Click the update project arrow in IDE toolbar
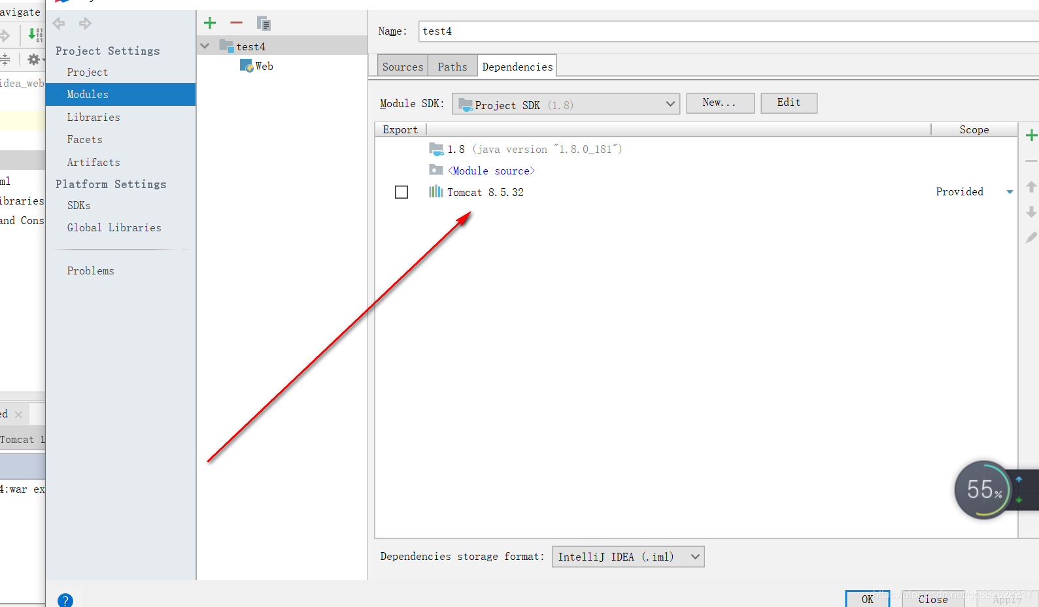 35,35
